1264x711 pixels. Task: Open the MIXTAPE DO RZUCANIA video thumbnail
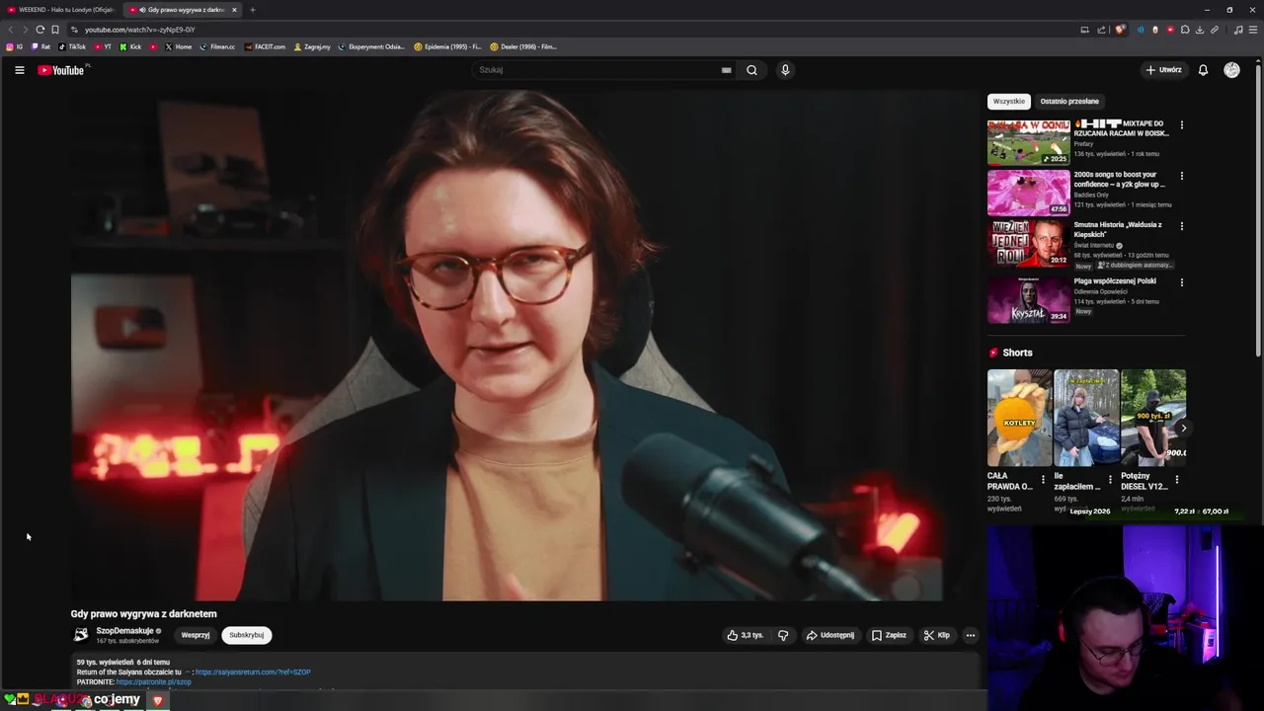pos(1028,142)
